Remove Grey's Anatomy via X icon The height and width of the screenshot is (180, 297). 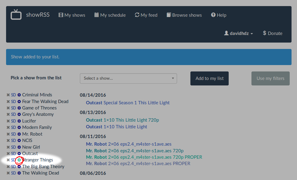[8, 114]
